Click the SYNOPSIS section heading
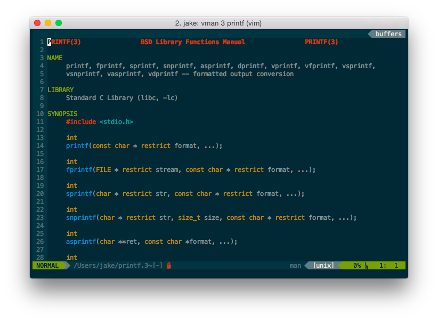The width and height of the screenshot is (438, 321). point(62,113)
